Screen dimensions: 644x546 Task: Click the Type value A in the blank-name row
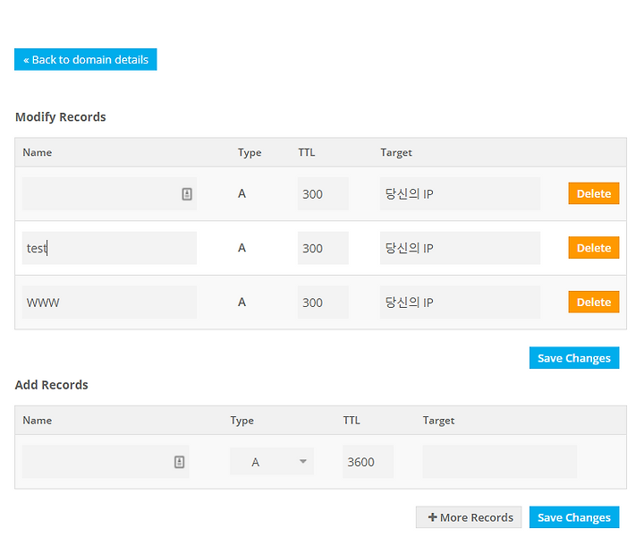click(x=241, y=193)
